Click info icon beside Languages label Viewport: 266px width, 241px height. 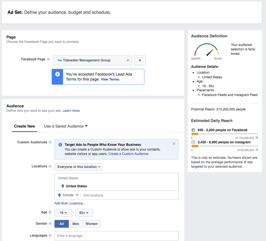pos(50,235)
